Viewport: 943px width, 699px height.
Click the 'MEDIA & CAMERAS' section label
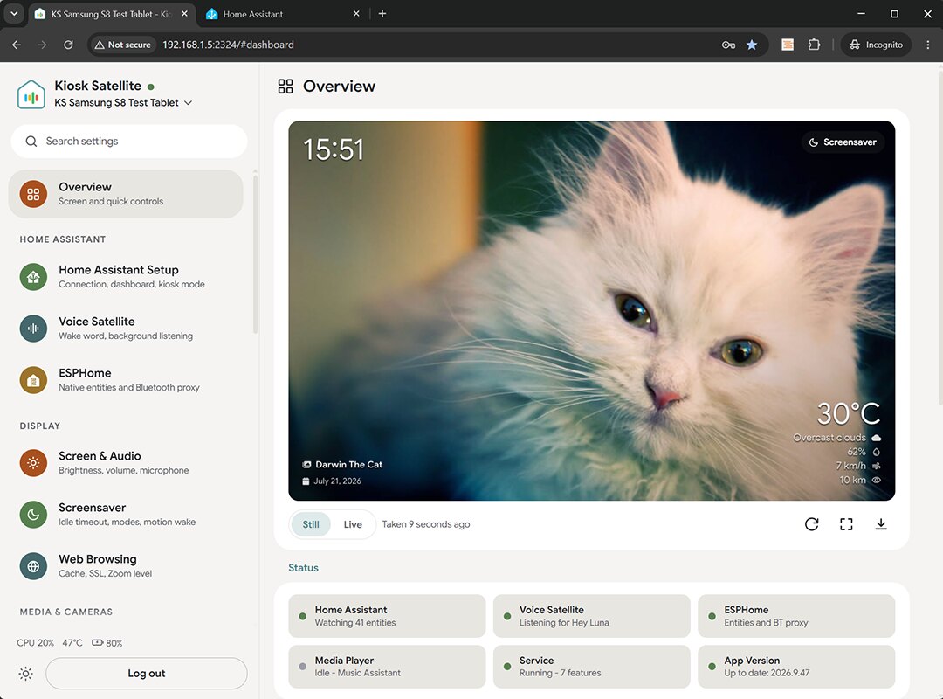point(66,612)
